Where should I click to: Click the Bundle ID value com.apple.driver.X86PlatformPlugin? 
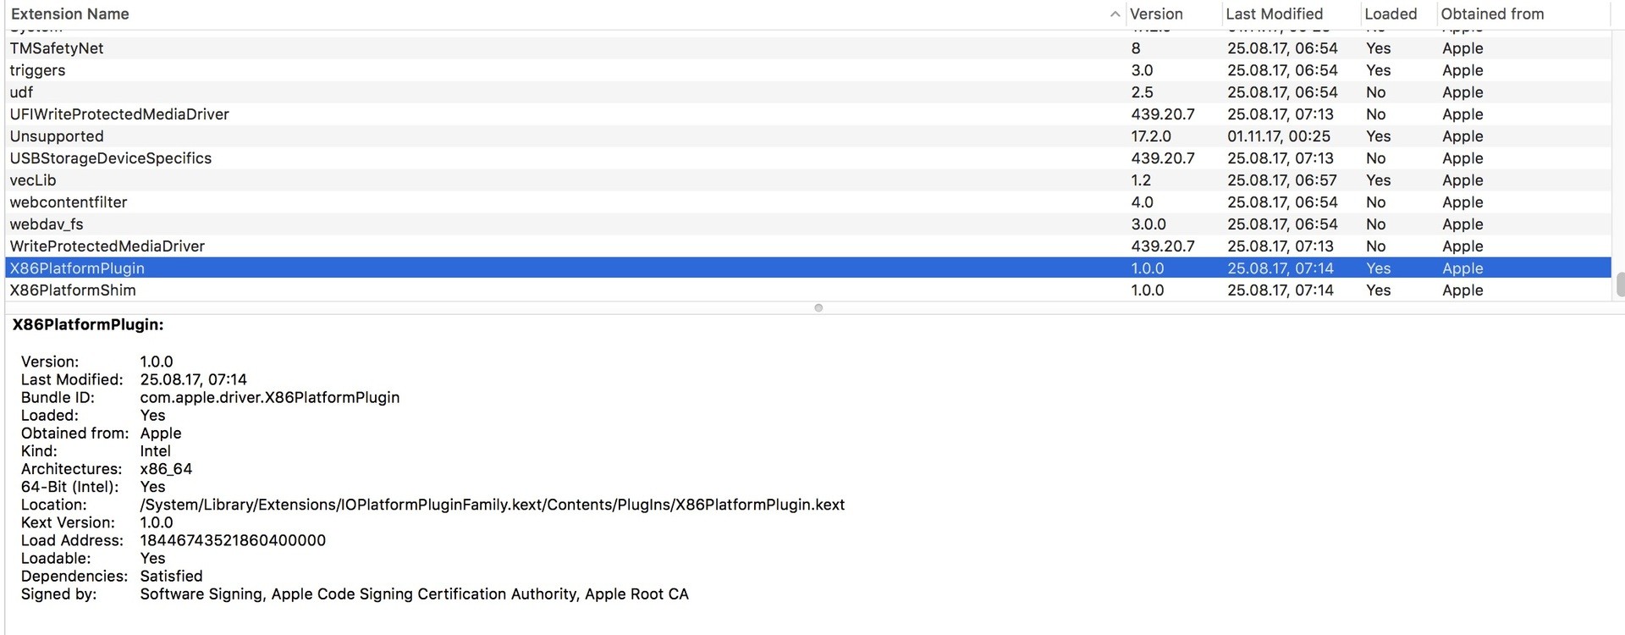pyautogui.click(x=270, y=397)
